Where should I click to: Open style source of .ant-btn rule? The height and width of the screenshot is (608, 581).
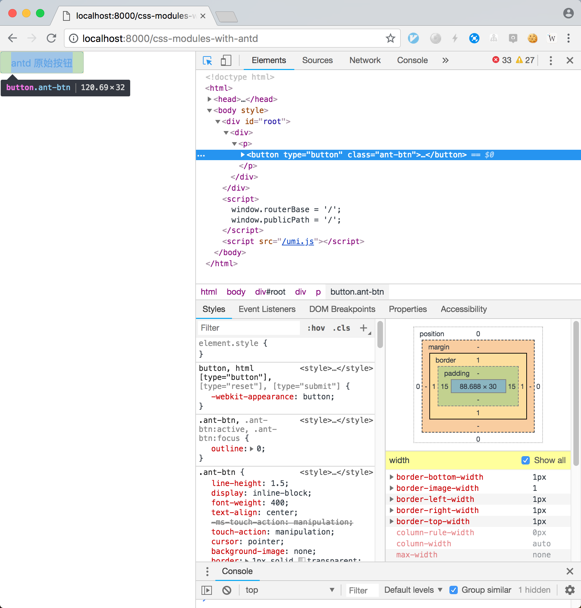[336, 472]
